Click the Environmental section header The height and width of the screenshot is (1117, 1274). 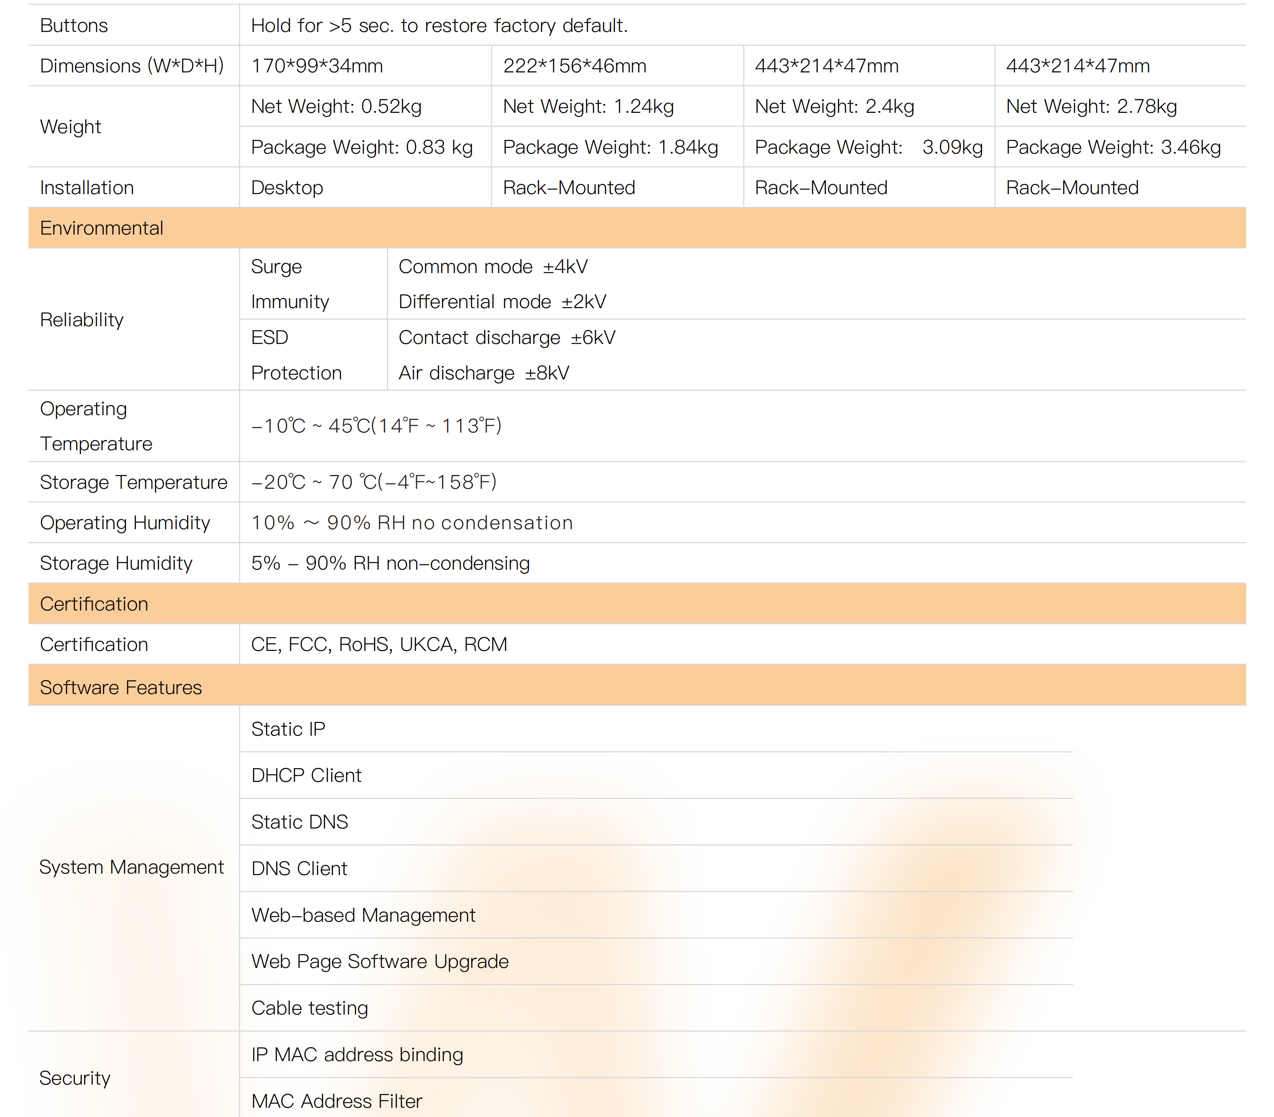(x=102, y=228)
